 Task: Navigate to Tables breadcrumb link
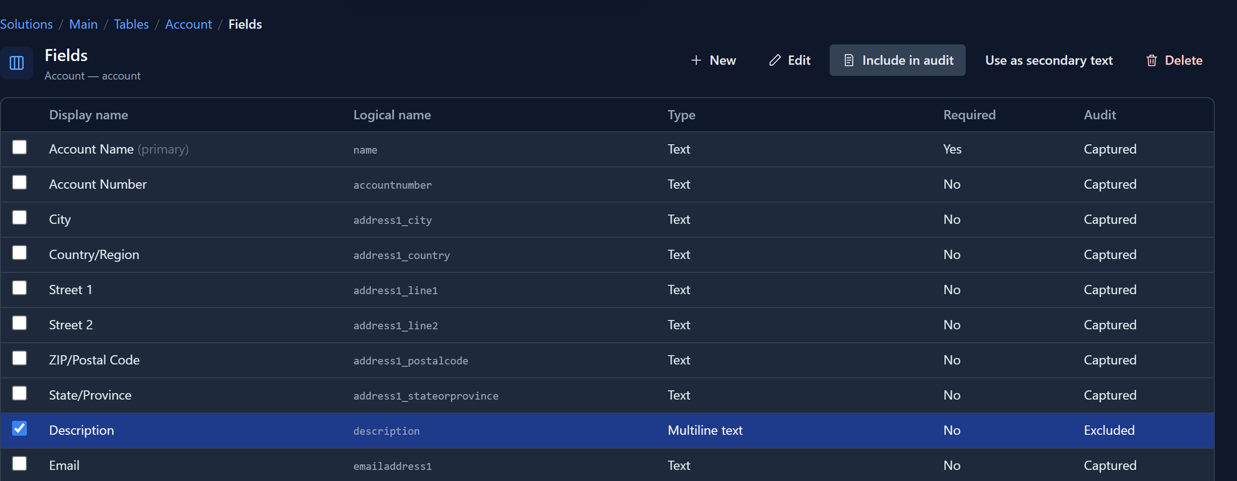click(131, 24)
